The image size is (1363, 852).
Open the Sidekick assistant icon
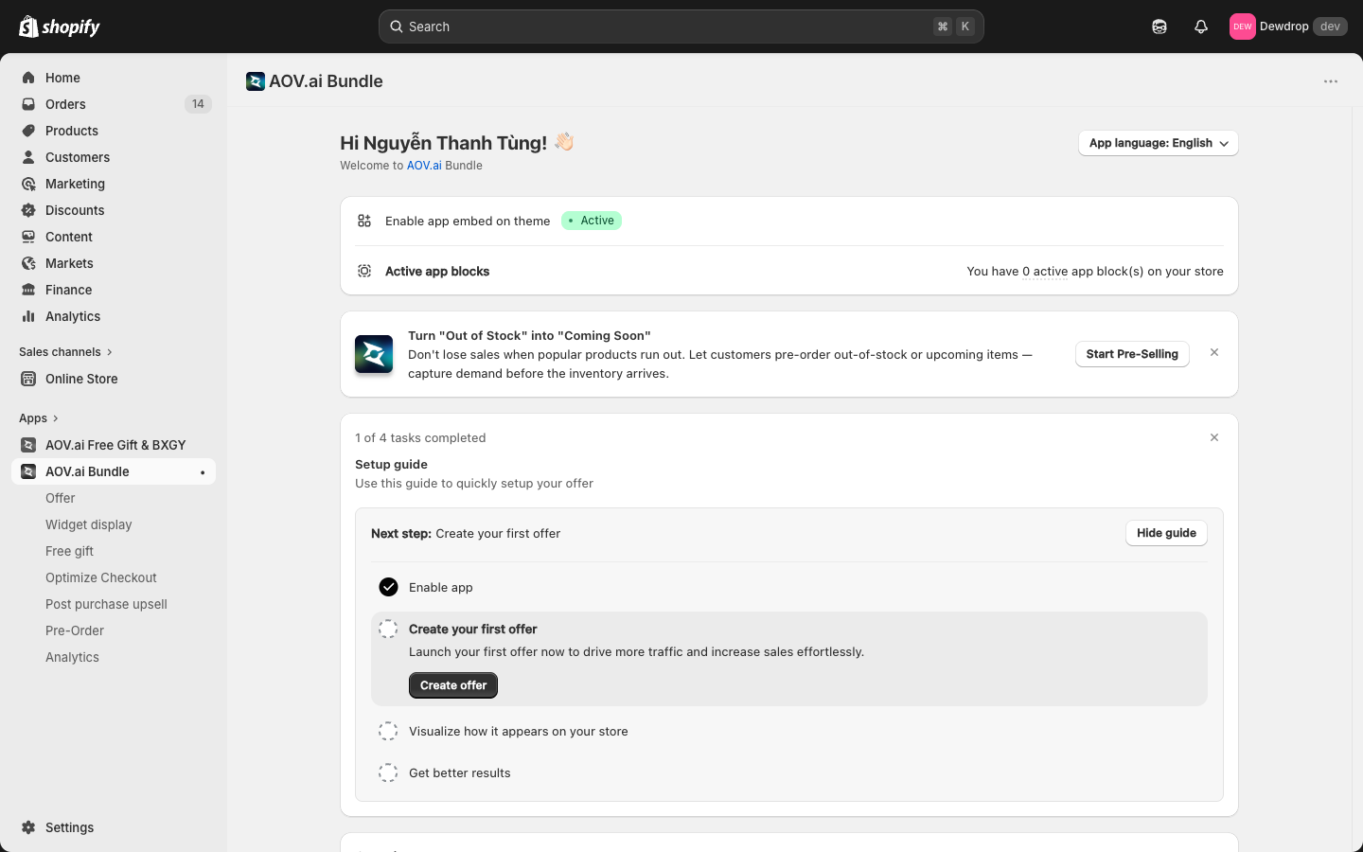(1159, 27)
